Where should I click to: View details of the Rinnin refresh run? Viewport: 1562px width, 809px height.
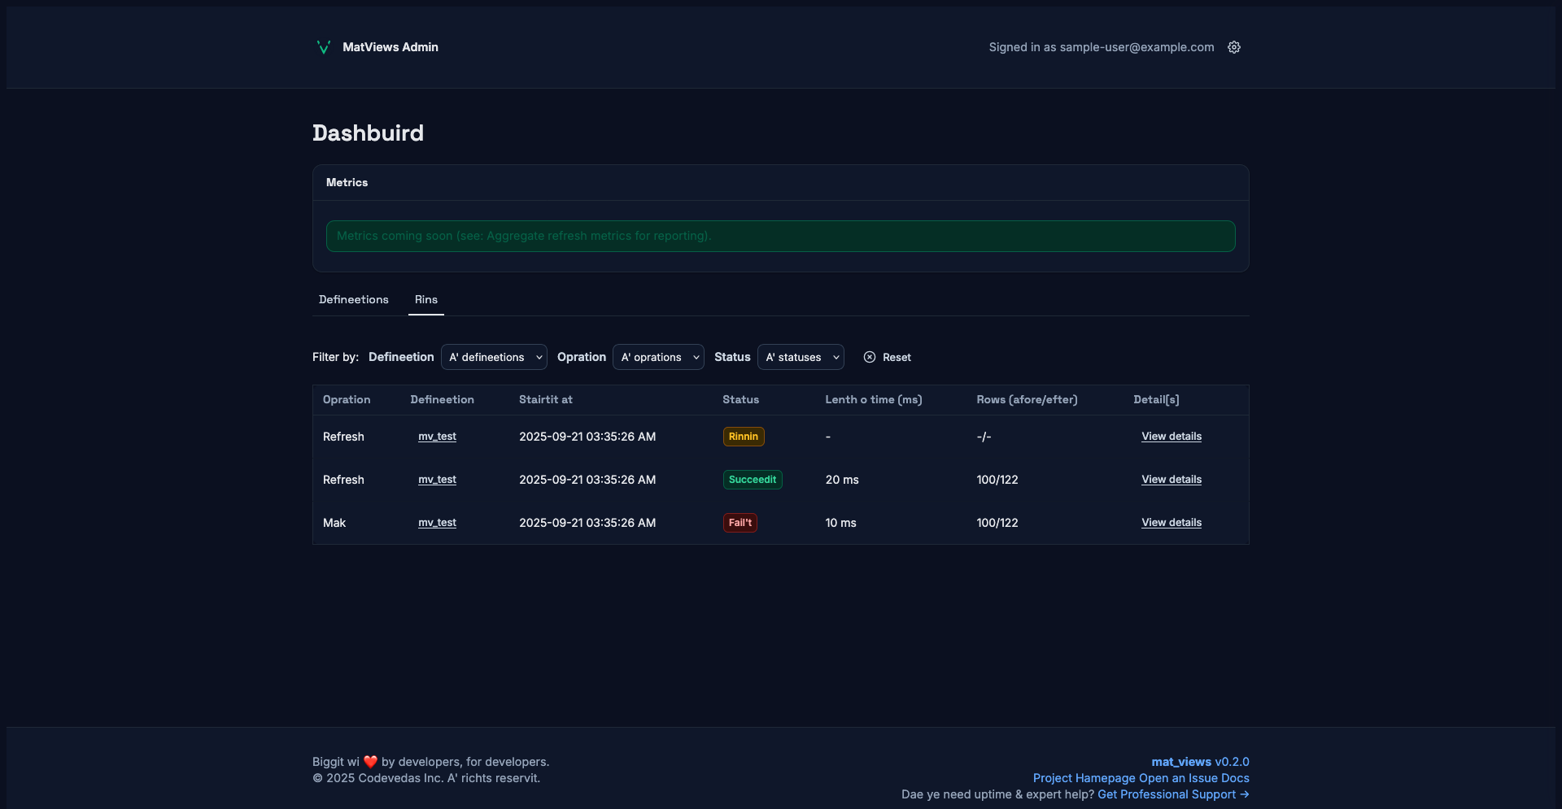1171,437
